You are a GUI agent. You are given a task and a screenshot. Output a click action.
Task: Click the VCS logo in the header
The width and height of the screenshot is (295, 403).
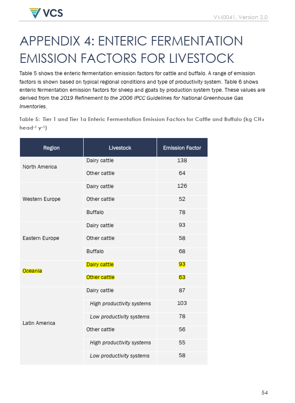[x=46, y=13]
